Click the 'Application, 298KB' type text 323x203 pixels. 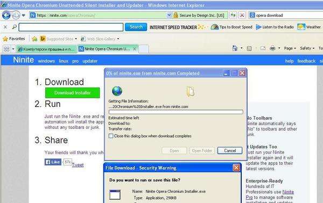tap(161, 198)
